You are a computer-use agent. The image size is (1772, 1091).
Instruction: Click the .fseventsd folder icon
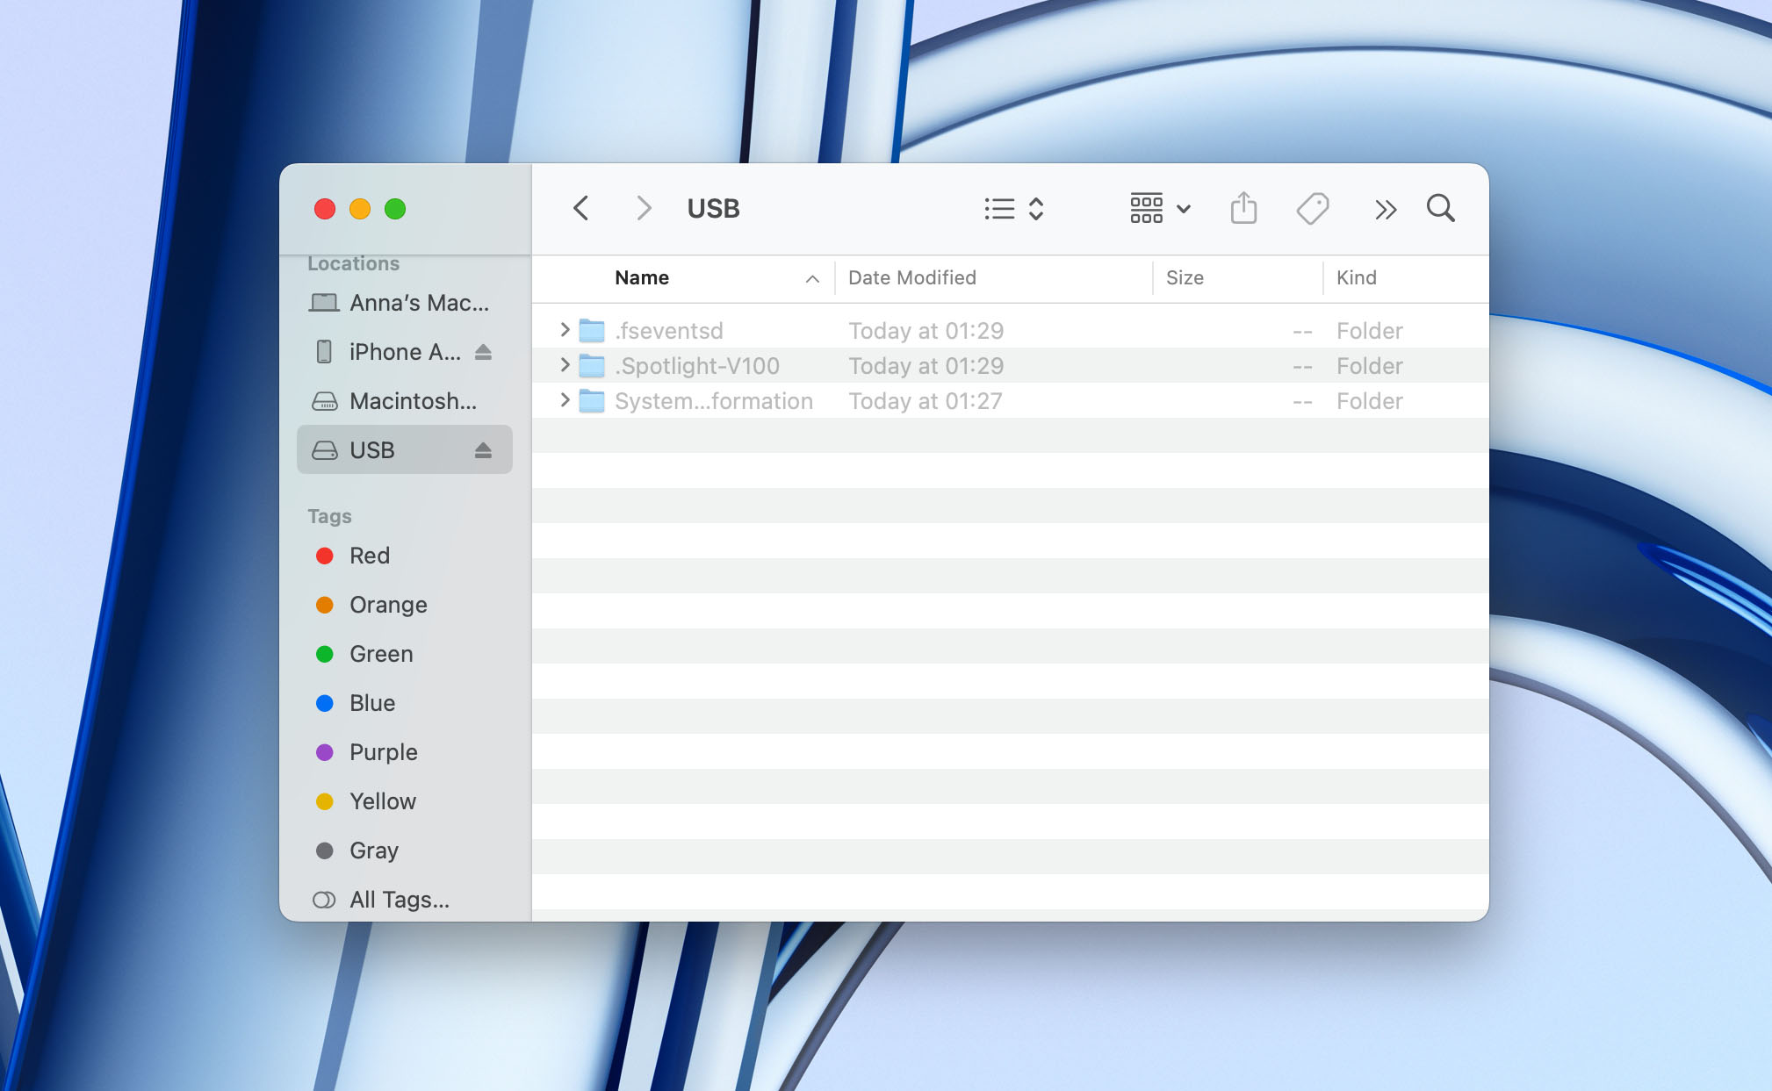click(x=592, y=331)
